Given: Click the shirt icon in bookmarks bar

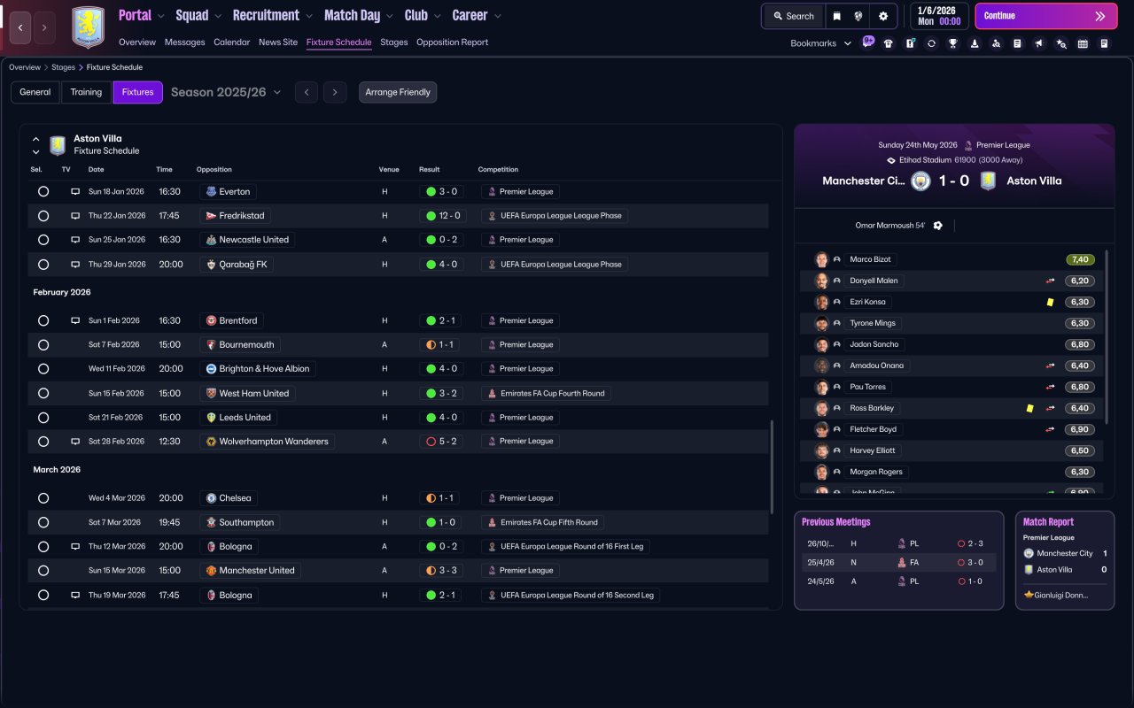Looking at the screenshot, I should (889, 43).
